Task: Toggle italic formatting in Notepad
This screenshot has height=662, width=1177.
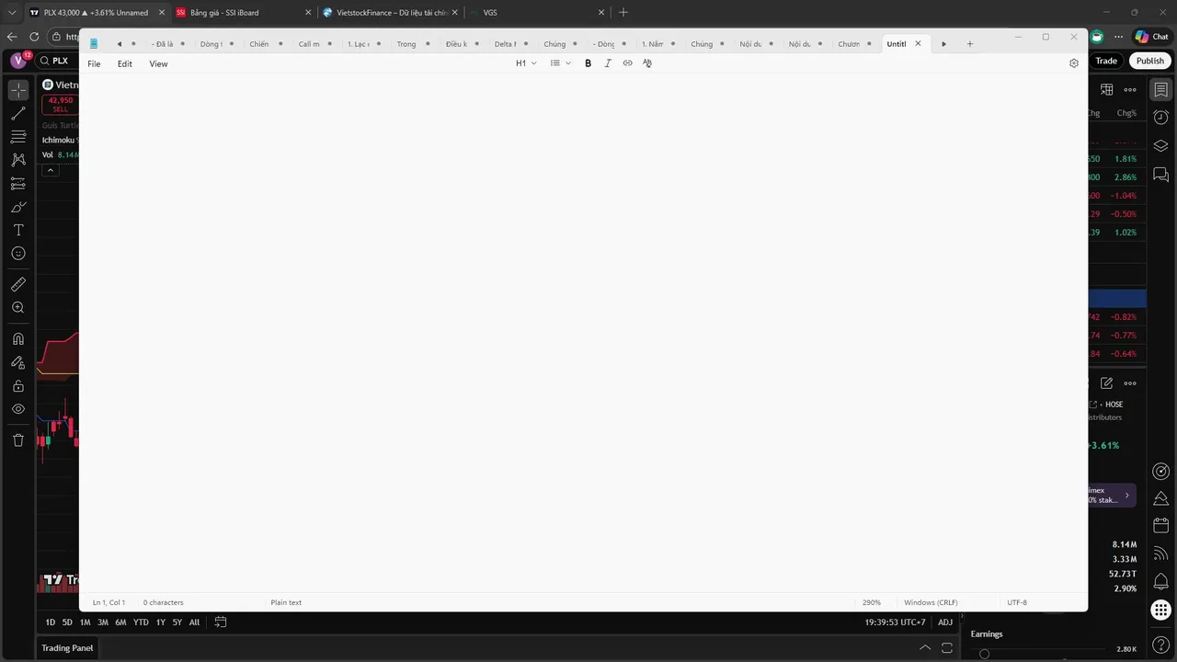Action: (x=608, y=63)
